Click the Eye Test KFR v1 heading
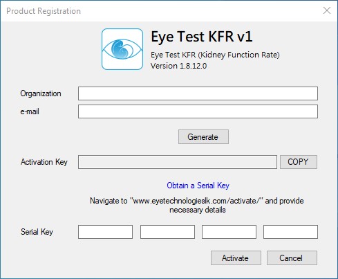The width and height of the screenshot is (338, 279). (202, 37)
